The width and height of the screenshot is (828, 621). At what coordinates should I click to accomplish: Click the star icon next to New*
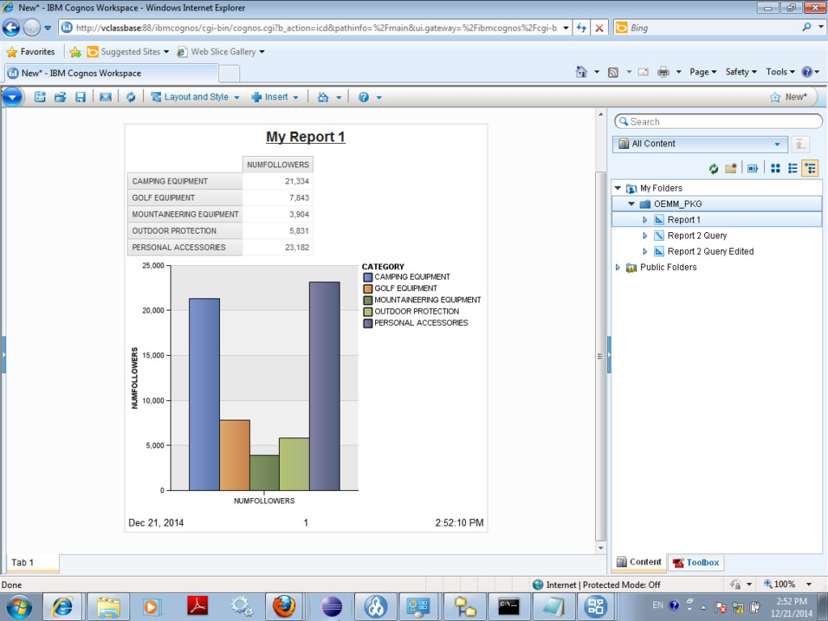coord(775,97)
